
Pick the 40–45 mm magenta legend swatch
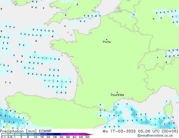pos(77,134)
